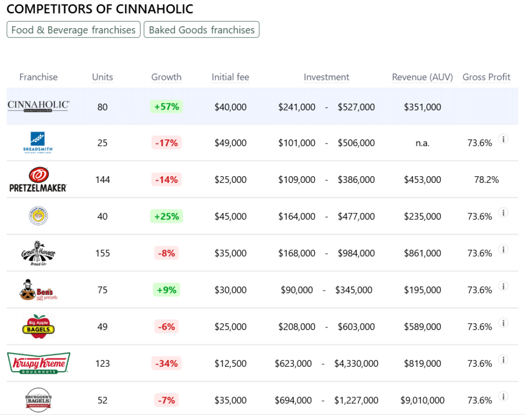The image size is (525, 415).
Task: Click info icon in Breadsmith gross profit
Action: (503, 138)
